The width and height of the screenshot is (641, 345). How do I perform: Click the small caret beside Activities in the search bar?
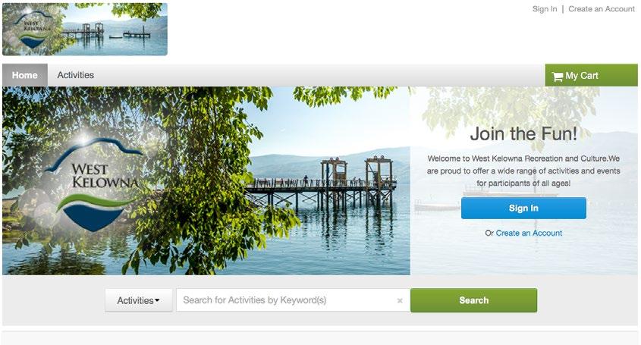[157, 300]
